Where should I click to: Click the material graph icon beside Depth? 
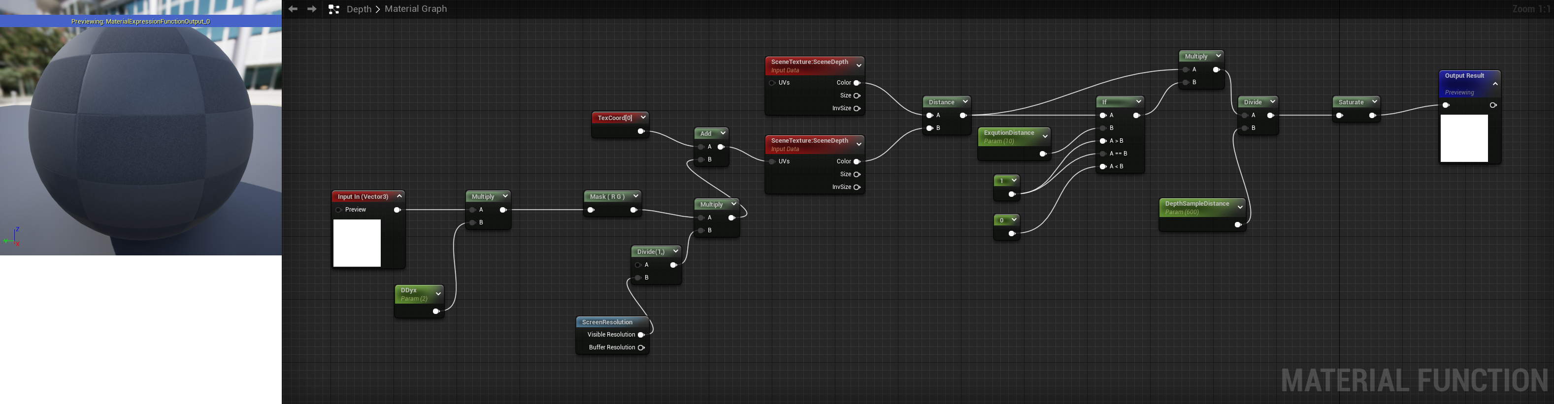tap(333, 9)
